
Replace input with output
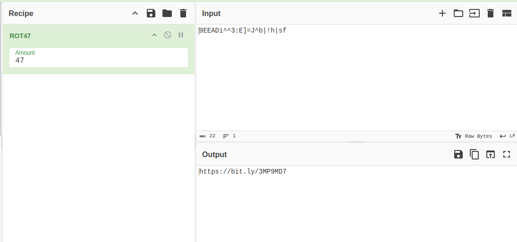tap(491, 154)
